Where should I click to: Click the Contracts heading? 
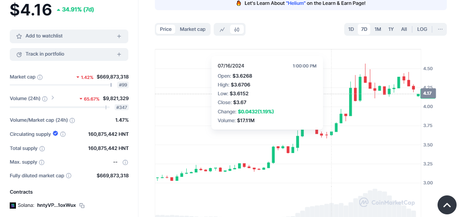click(x=21, y=192)
